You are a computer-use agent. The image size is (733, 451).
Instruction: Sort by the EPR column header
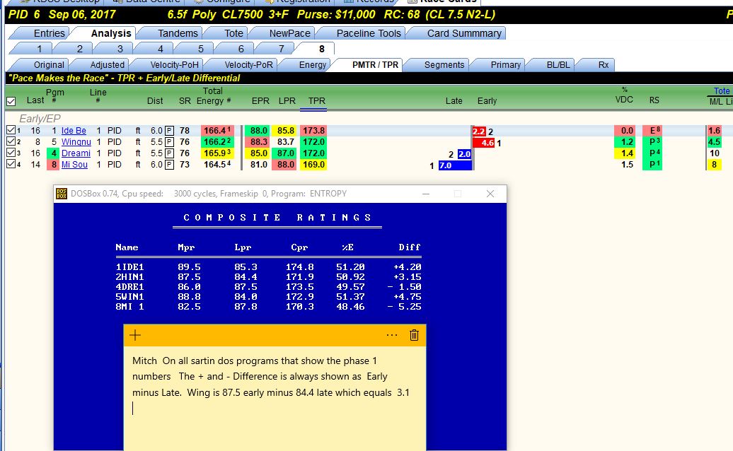click(x=260, y=101)
